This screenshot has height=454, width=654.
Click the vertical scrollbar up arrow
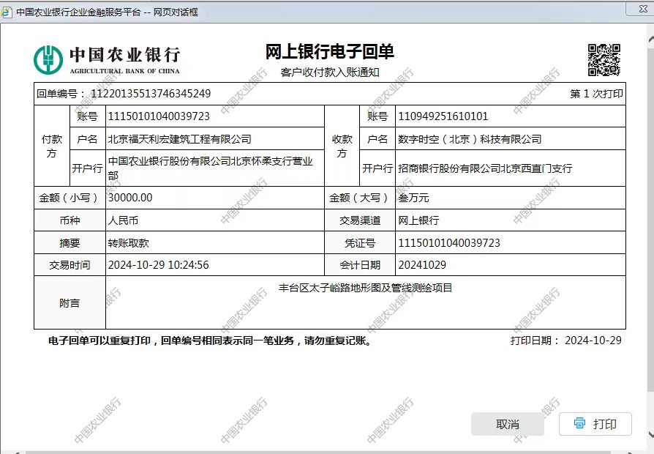click(x=652, y=40)
